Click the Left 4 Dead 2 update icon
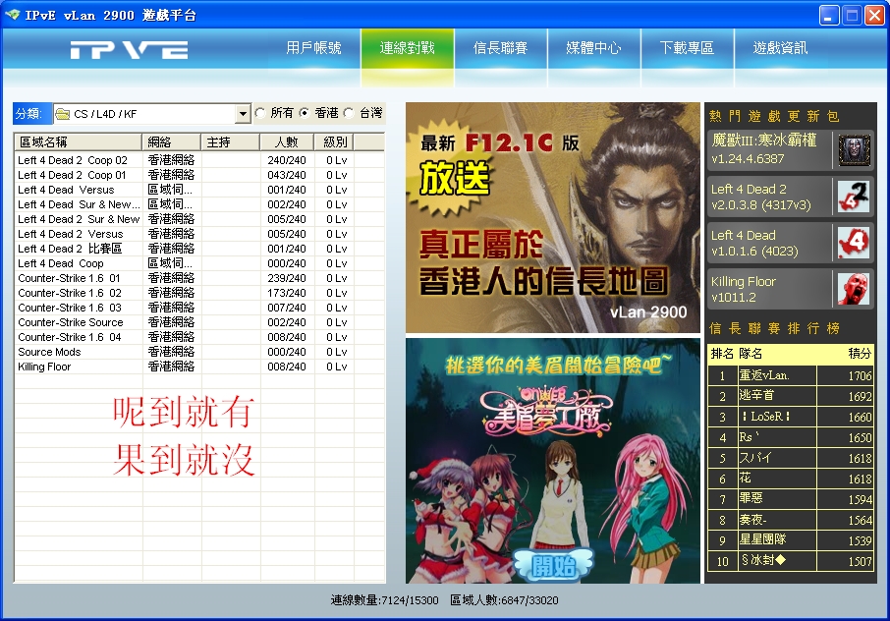 coord(855,197)
